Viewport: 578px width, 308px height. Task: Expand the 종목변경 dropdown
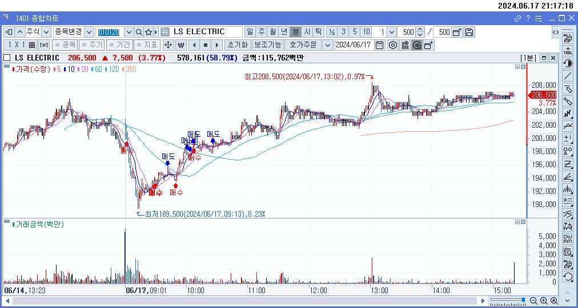[x=89, y=32]
